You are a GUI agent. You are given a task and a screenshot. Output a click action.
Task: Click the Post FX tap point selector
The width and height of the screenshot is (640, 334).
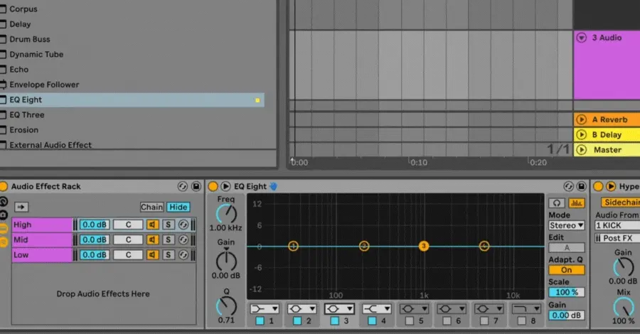pyautogui.click(x=617, y=238)
